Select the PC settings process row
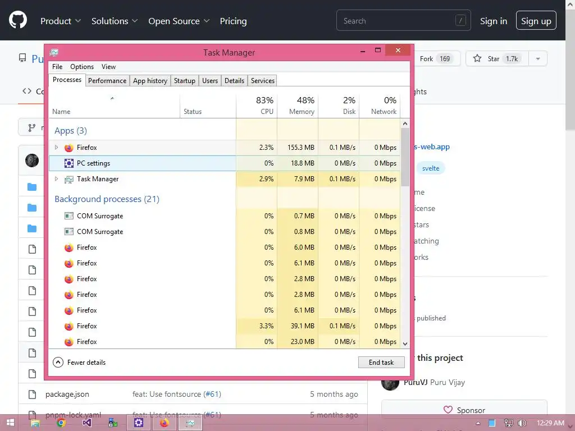 pos(225,163)
